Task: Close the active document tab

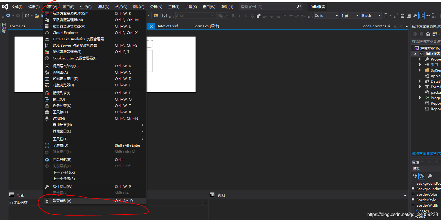Action: point(152,26)
